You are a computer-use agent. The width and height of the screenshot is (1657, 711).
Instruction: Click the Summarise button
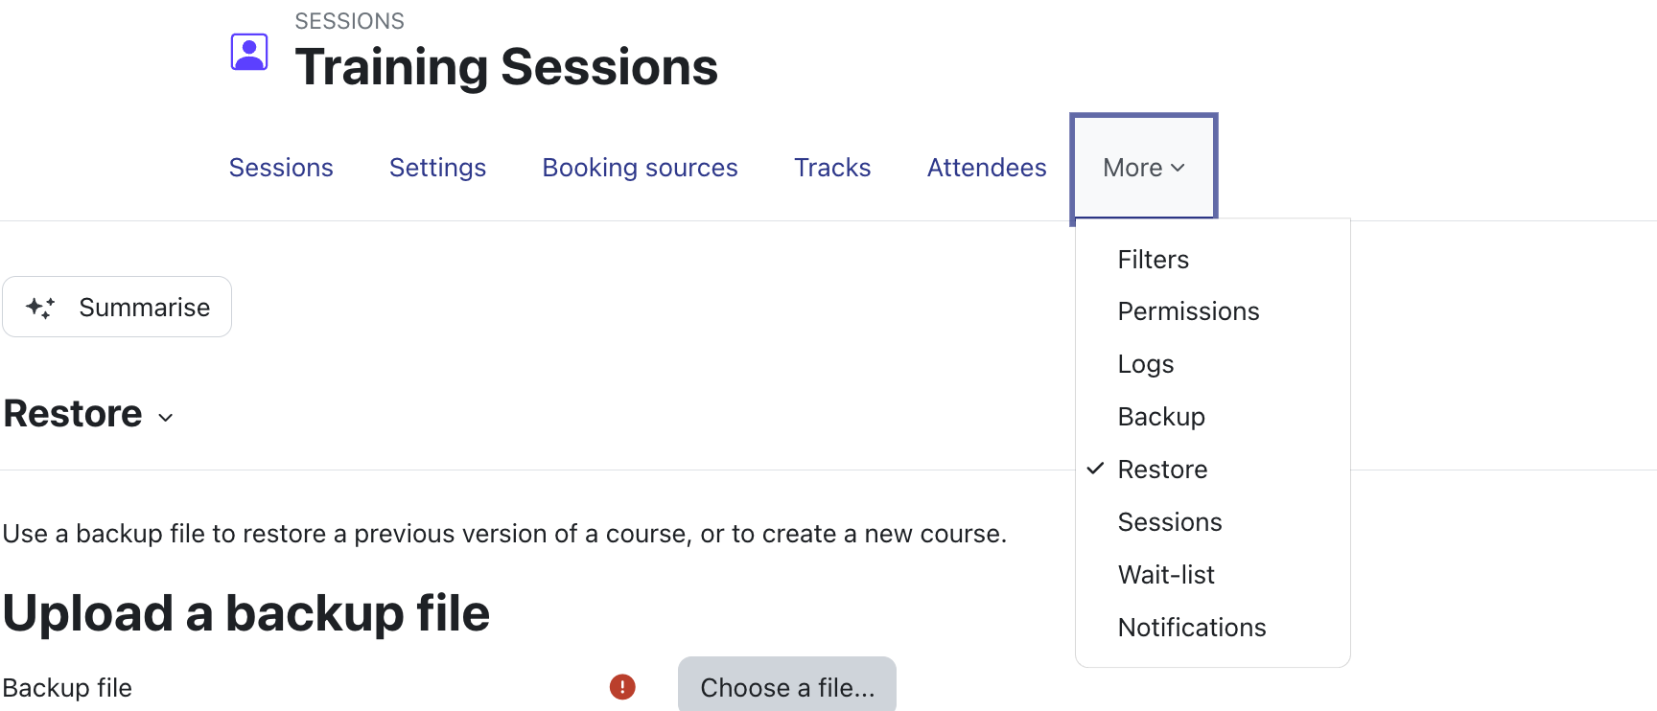coord(117,307)
